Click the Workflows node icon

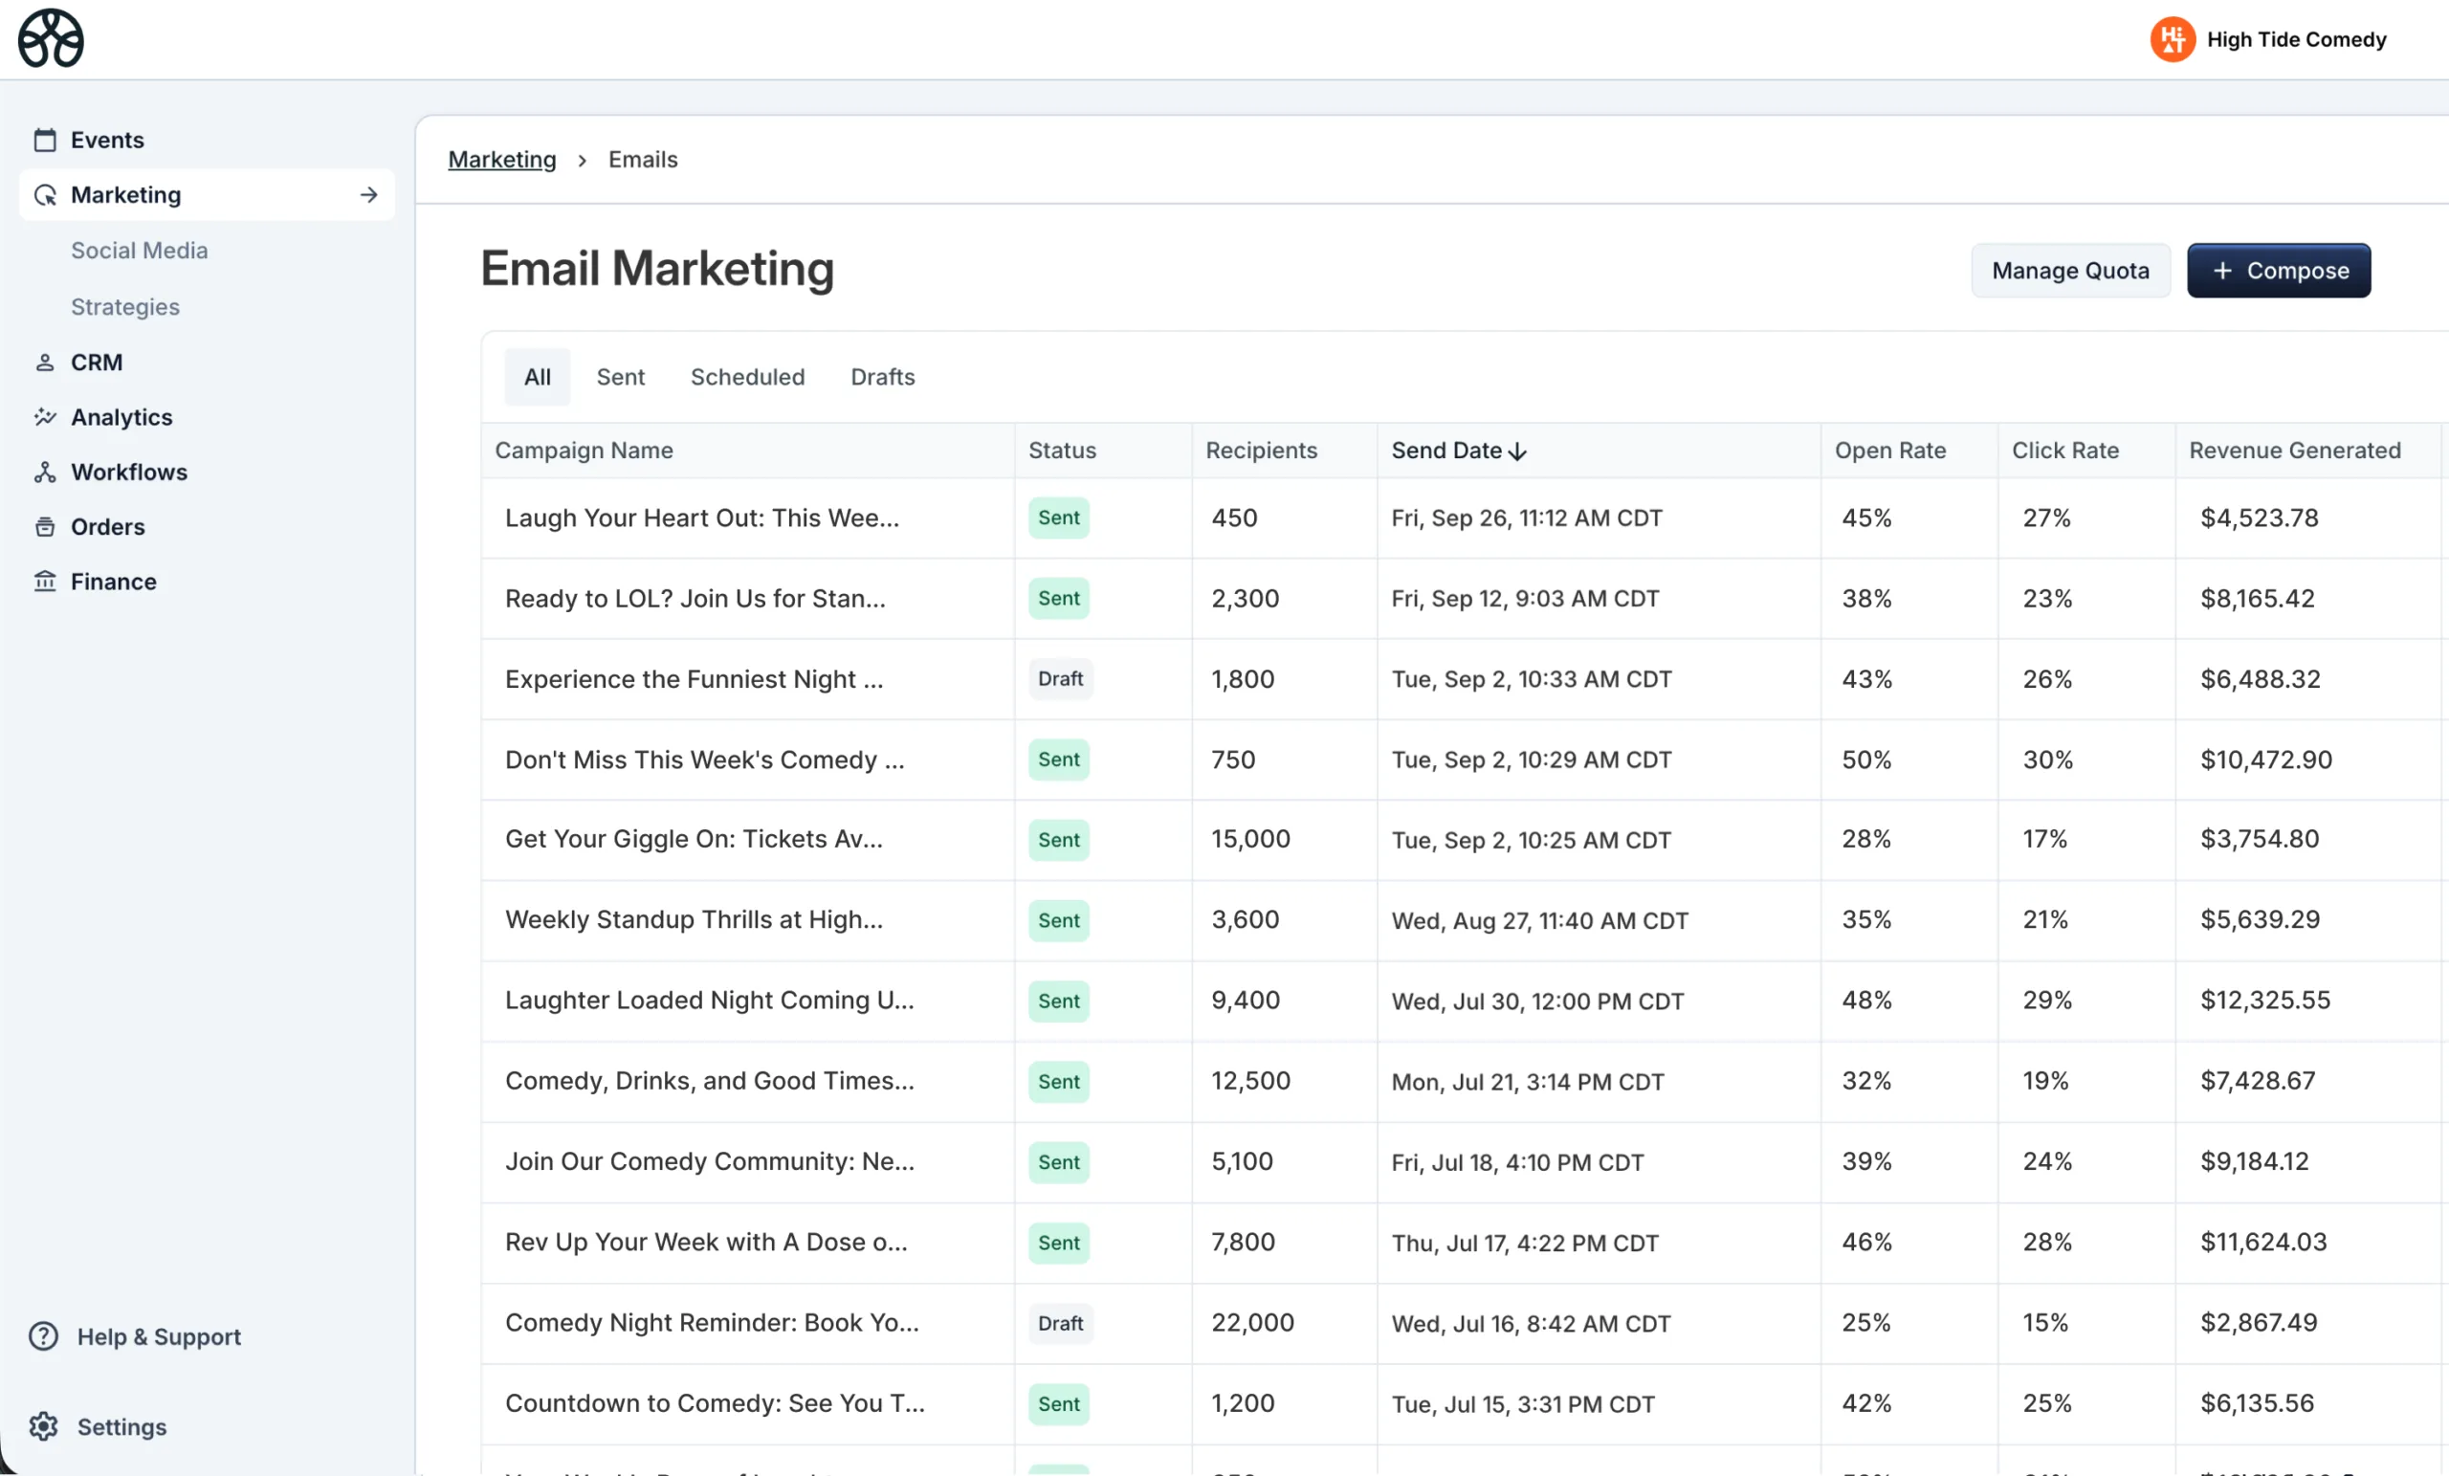pos(45,473)
